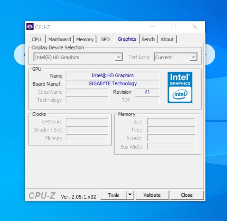Click the Validate button
Screen dimensions: 227x221
[152, 195]
